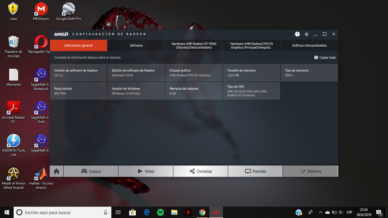Open the Radeon help question mark icon
This screenshot has width=388, height=218.
click(297, 34)
